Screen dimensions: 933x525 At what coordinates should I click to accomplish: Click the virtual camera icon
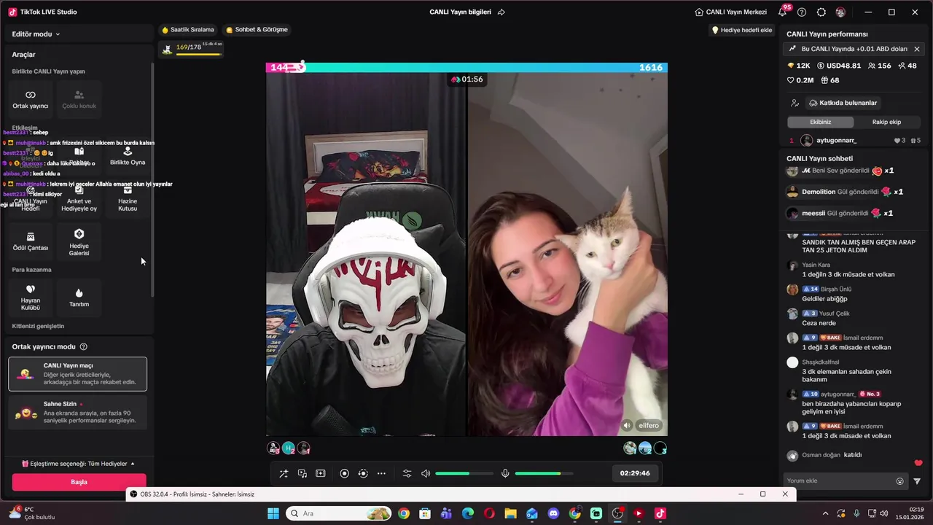click(363, 474)
